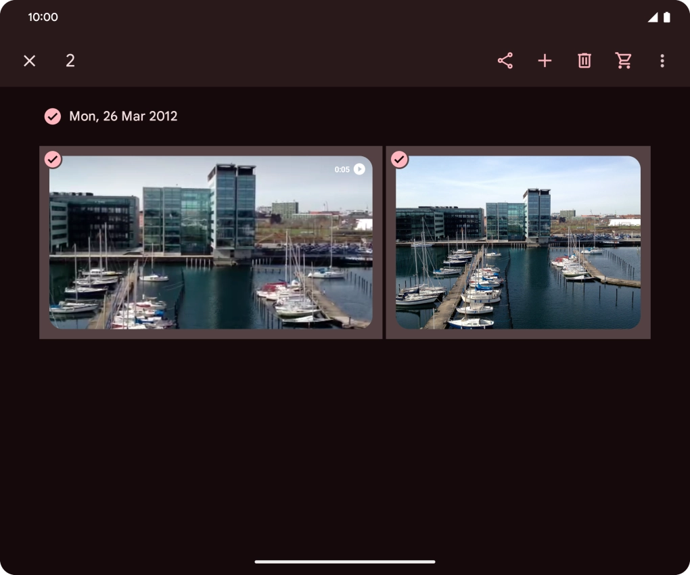Viewport: 690px width, 575px height.
Task: Tap the selected count number 2
Action: 70,61
